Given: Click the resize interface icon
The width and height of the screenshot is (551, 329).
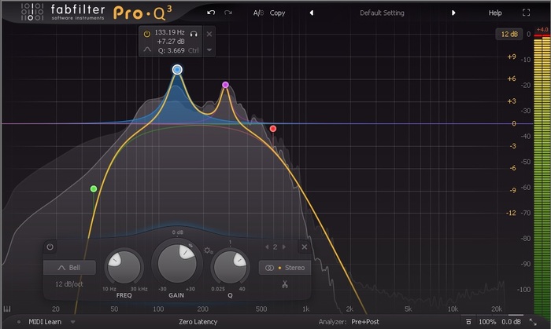Looking at the screenshot, I should point(533,322).
